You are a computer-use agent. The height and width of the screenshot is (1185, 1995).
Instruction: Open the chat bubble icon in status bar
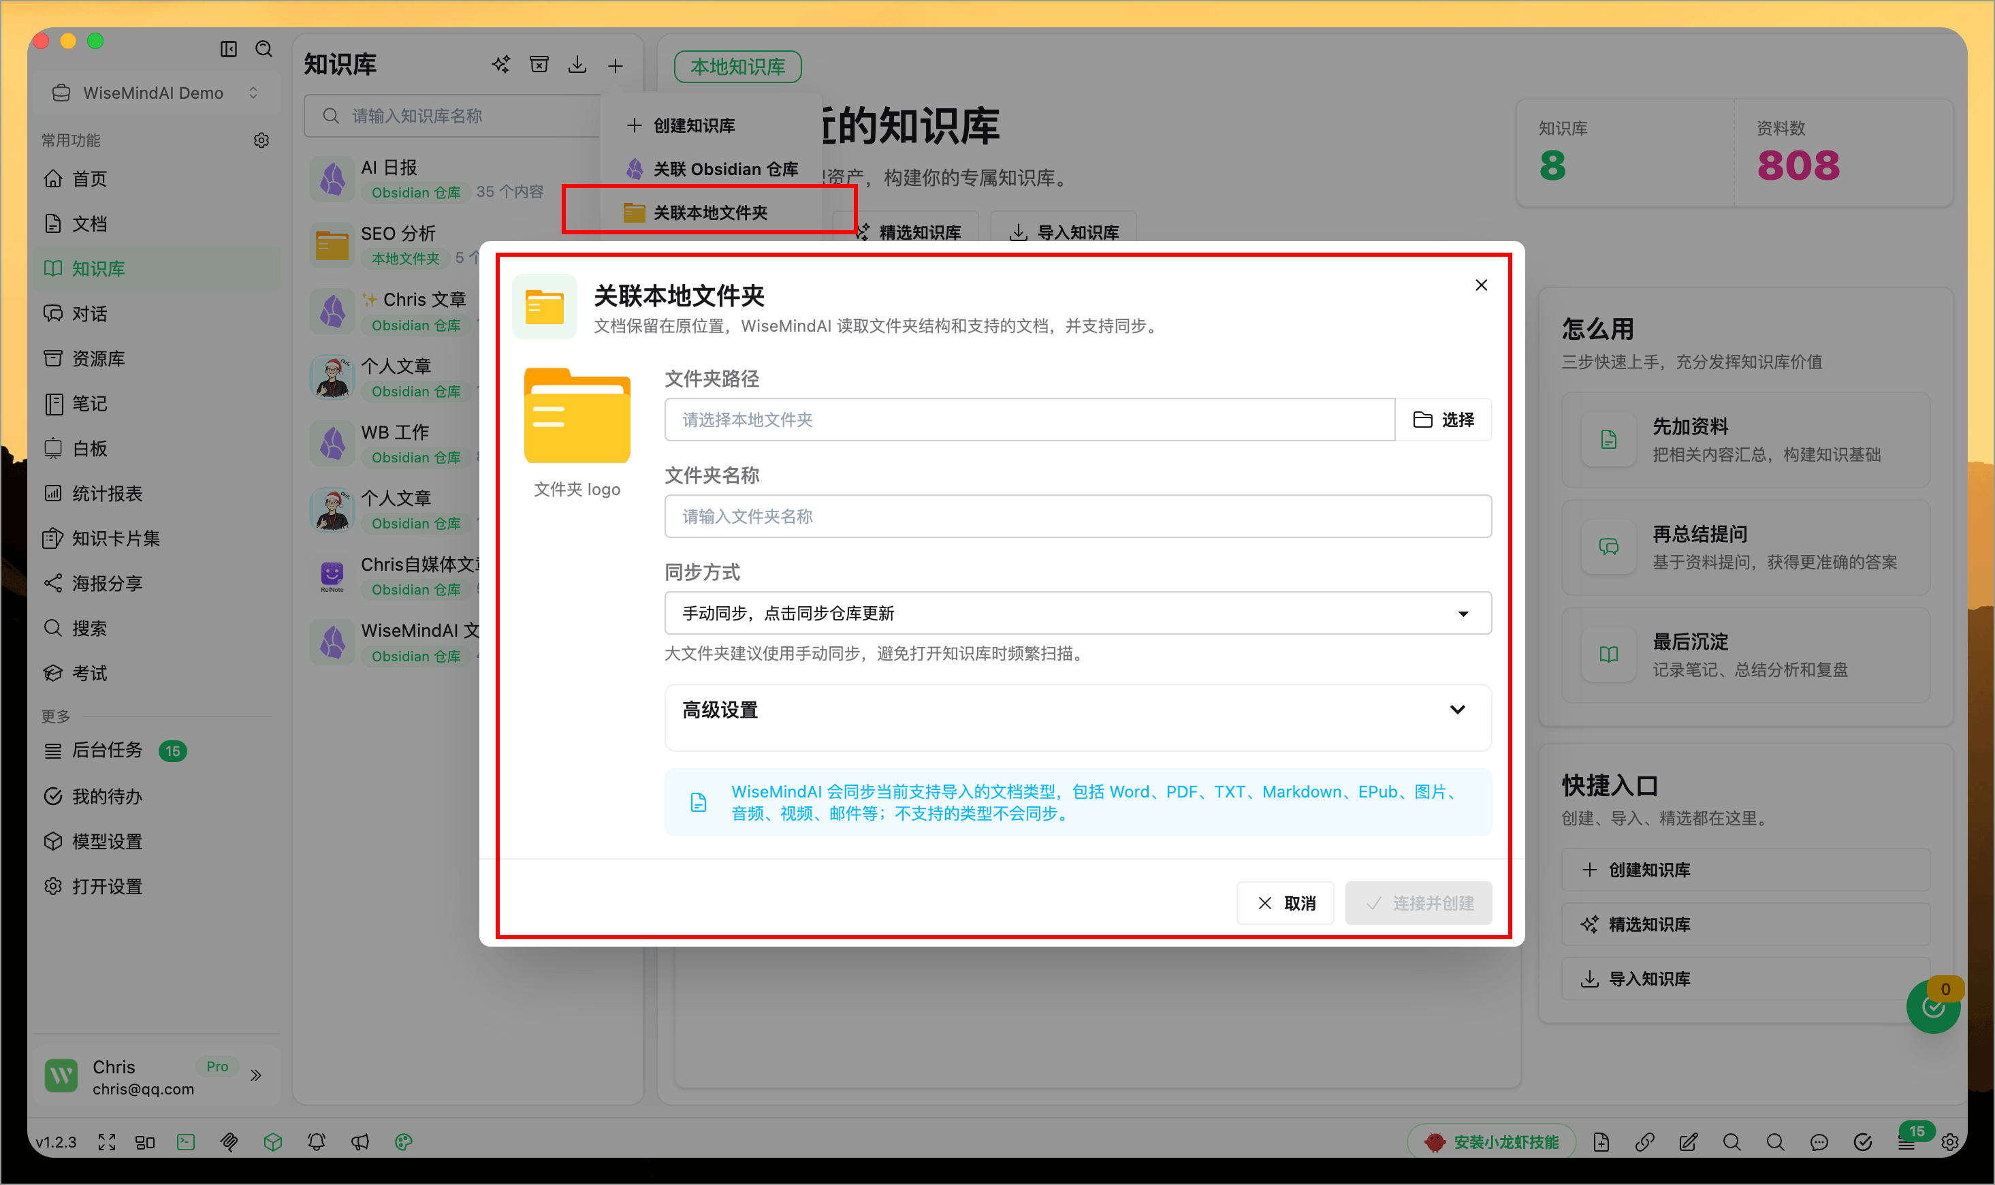(x=1819, y=1142)
